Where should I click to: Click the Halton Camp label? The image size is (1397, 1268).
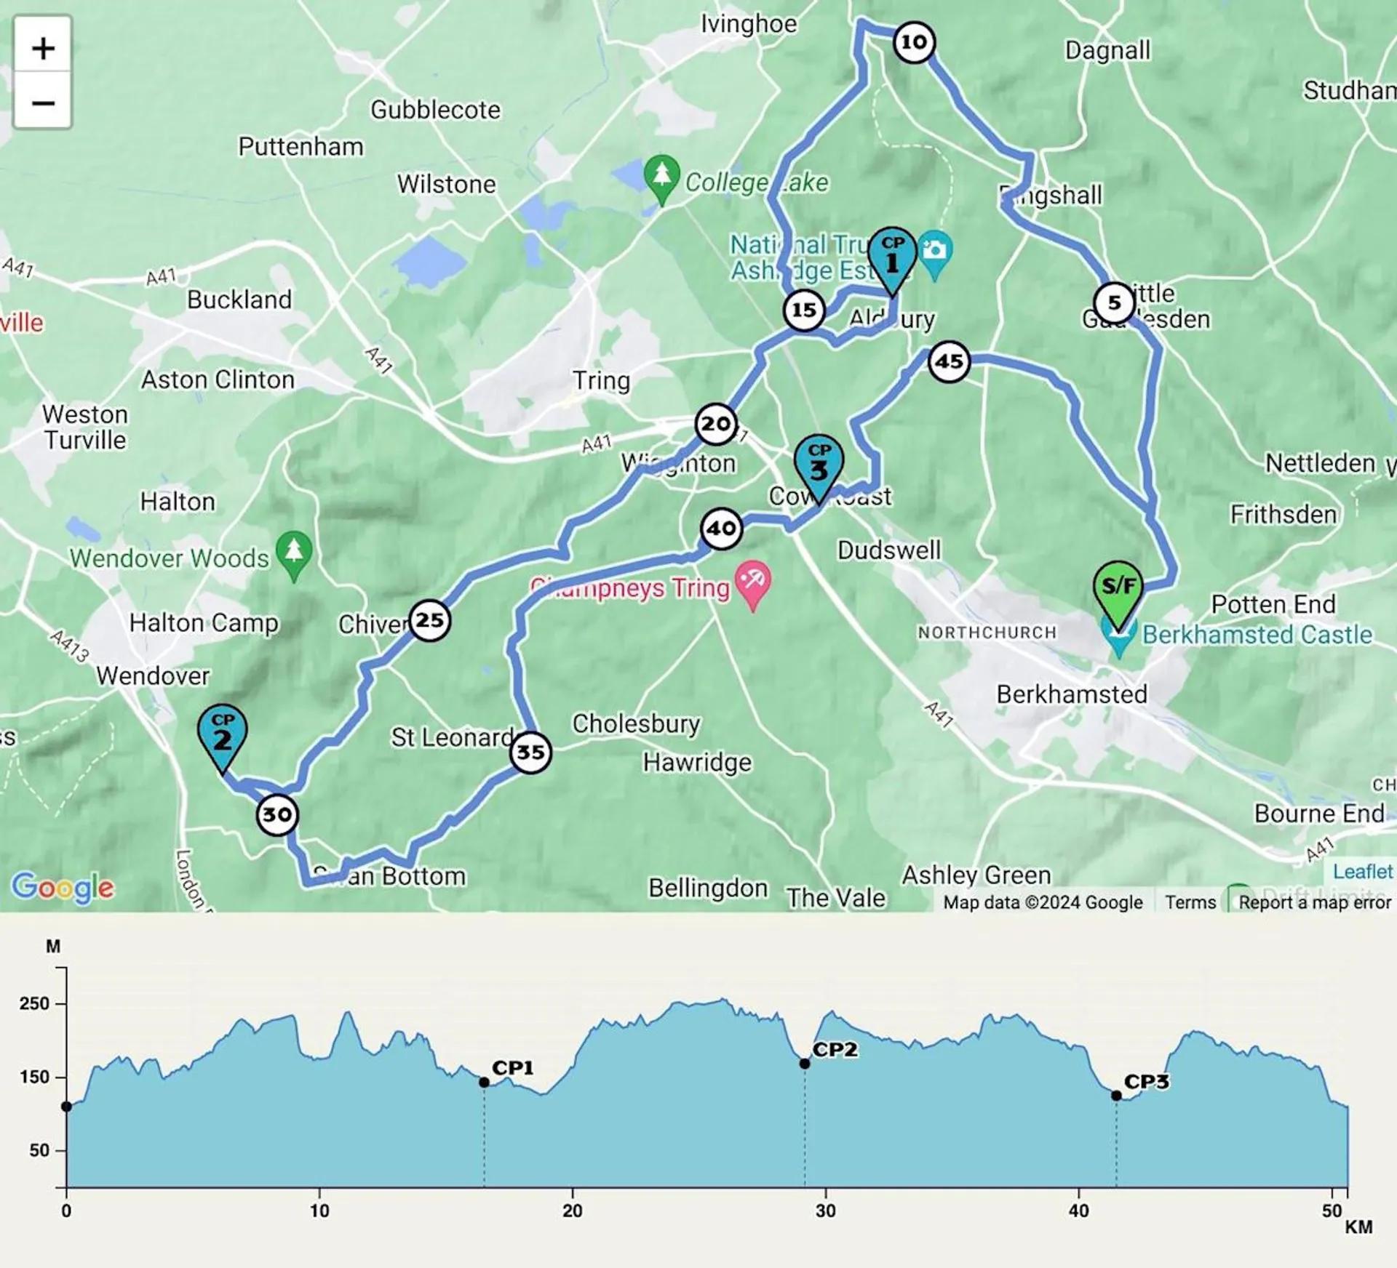click(x=204, y=623)
